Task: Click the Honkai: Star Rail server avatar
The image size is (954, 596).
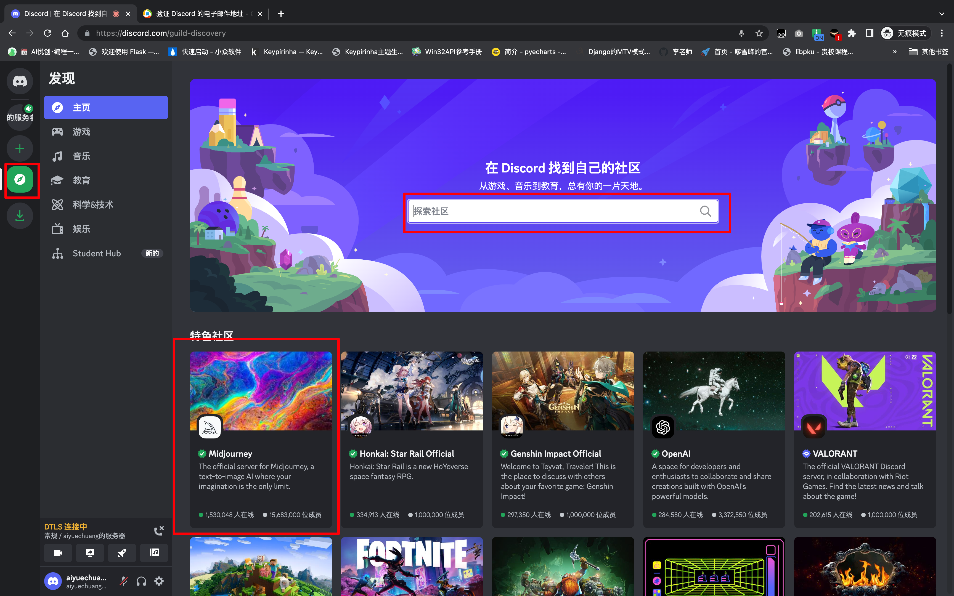Action: [361, 427]
